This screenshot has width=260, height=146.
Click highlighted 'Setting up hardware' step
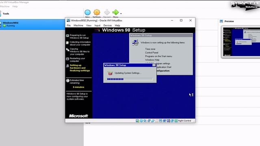click(80, 68)
